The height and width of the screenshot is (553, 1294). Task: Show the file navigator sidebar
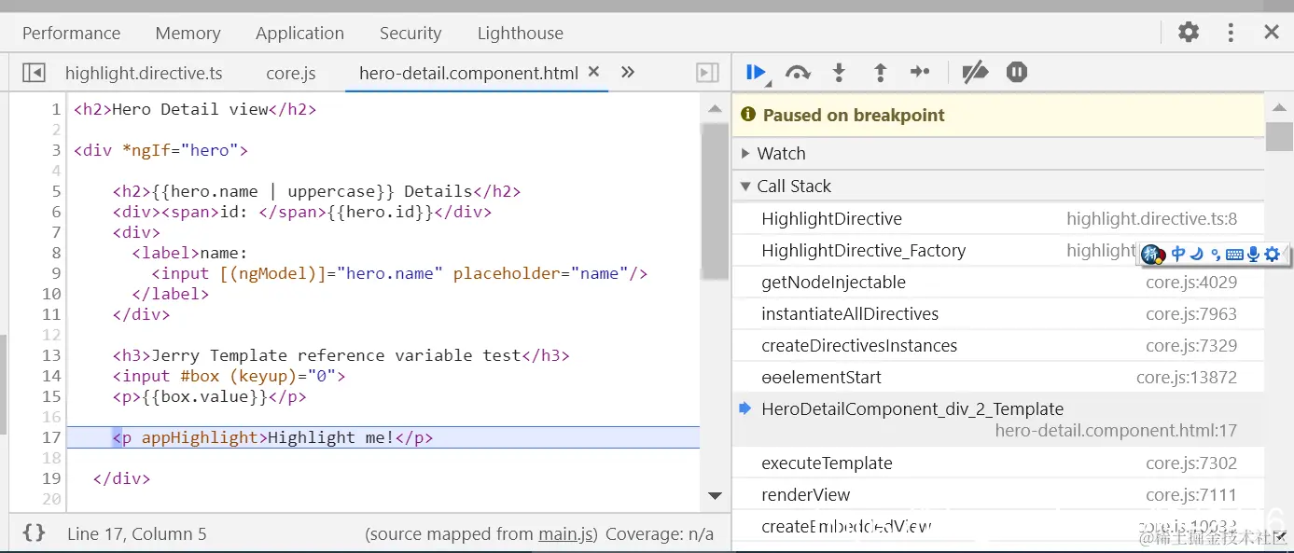(x=34, y=73)
